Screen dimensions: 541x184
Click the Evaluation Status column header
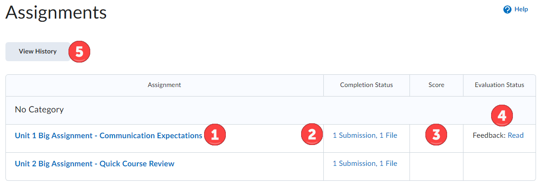coord(499,85)
